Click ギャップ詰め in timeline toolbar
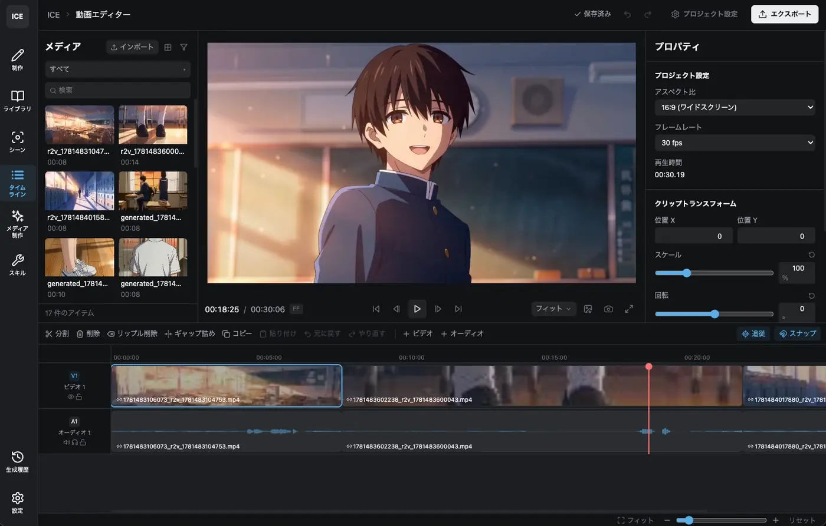The height and width of the screenshot is (526, 826). click(189, 333)
